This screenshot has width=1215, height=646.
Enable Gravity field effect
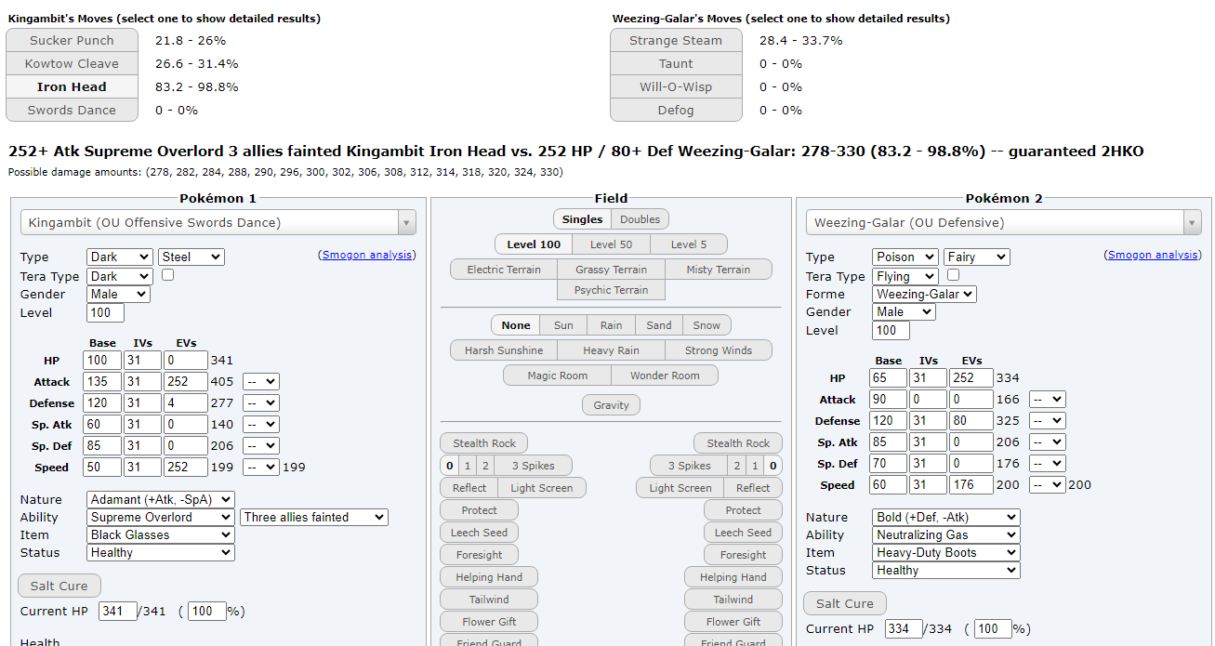point(611,405)
